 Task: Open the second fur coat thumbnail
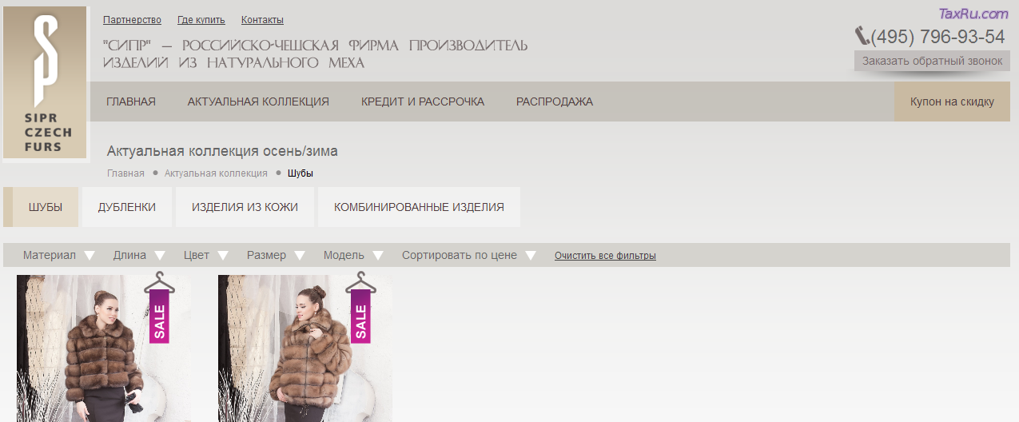click(305, 348)
